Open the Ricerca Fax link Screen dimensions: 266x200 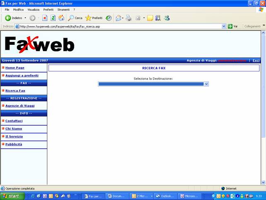coord(15,91)
